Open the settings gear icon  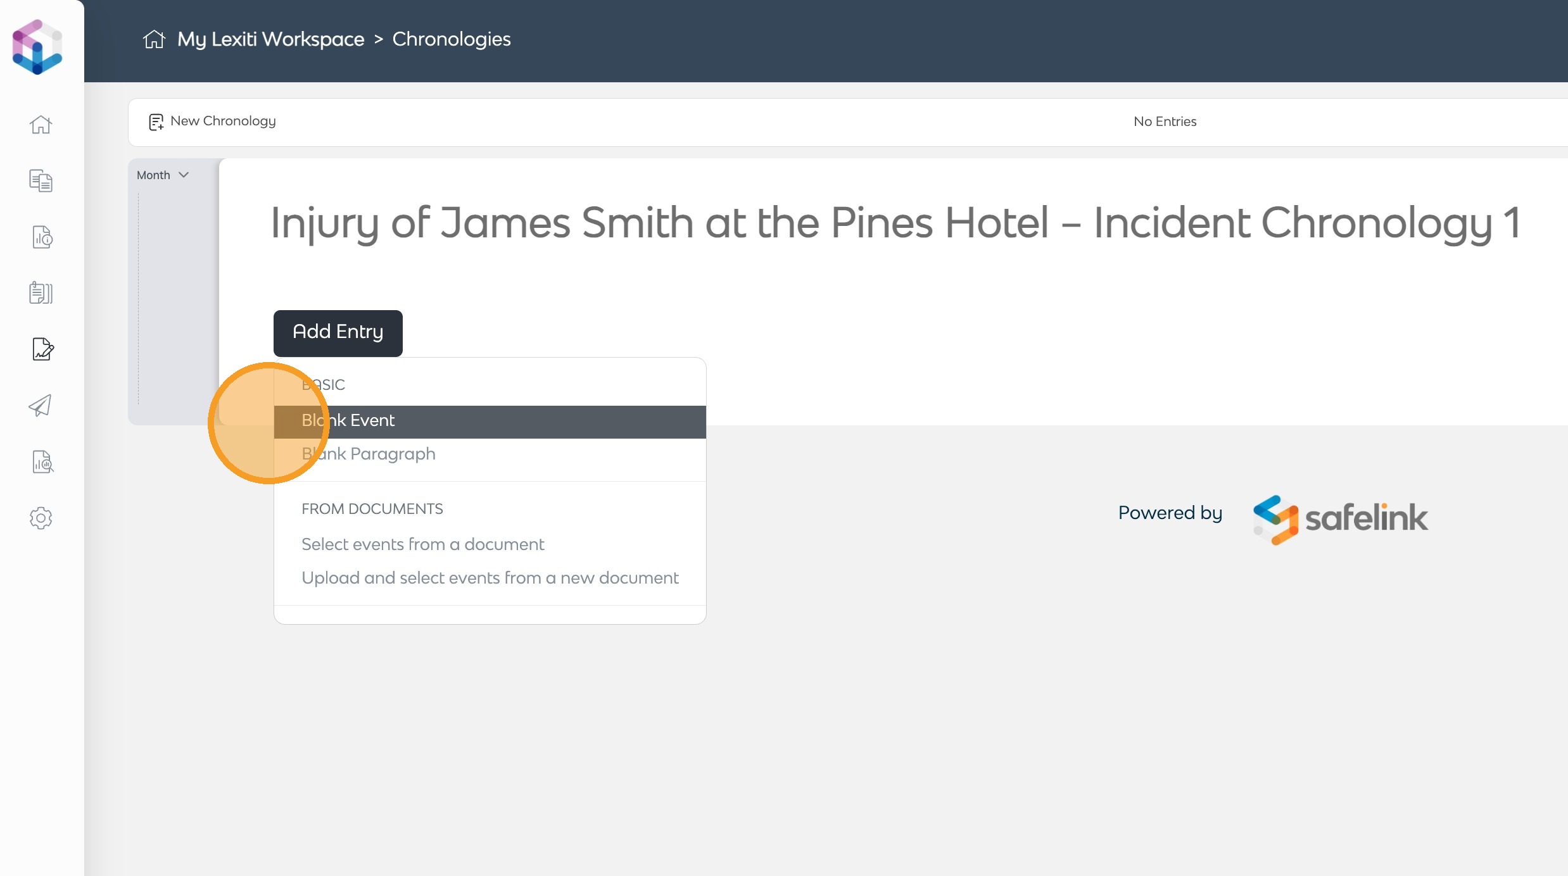point(41,518)
